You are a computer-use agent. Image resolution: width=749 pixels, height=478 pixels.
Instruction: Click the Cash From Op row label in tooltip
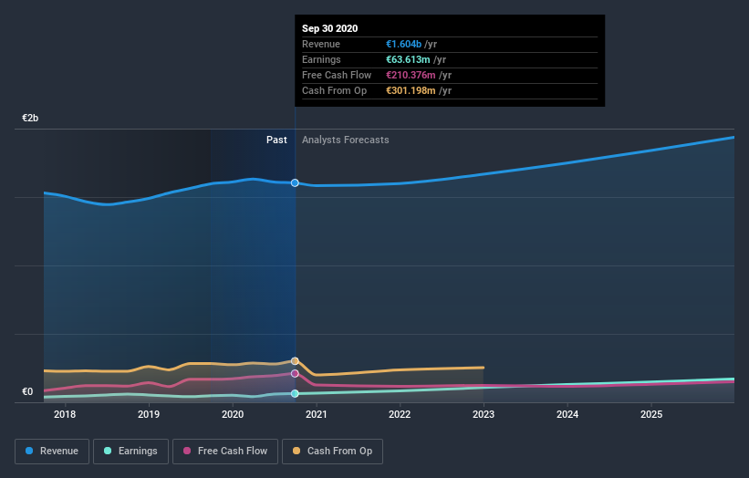click(335, 90)
